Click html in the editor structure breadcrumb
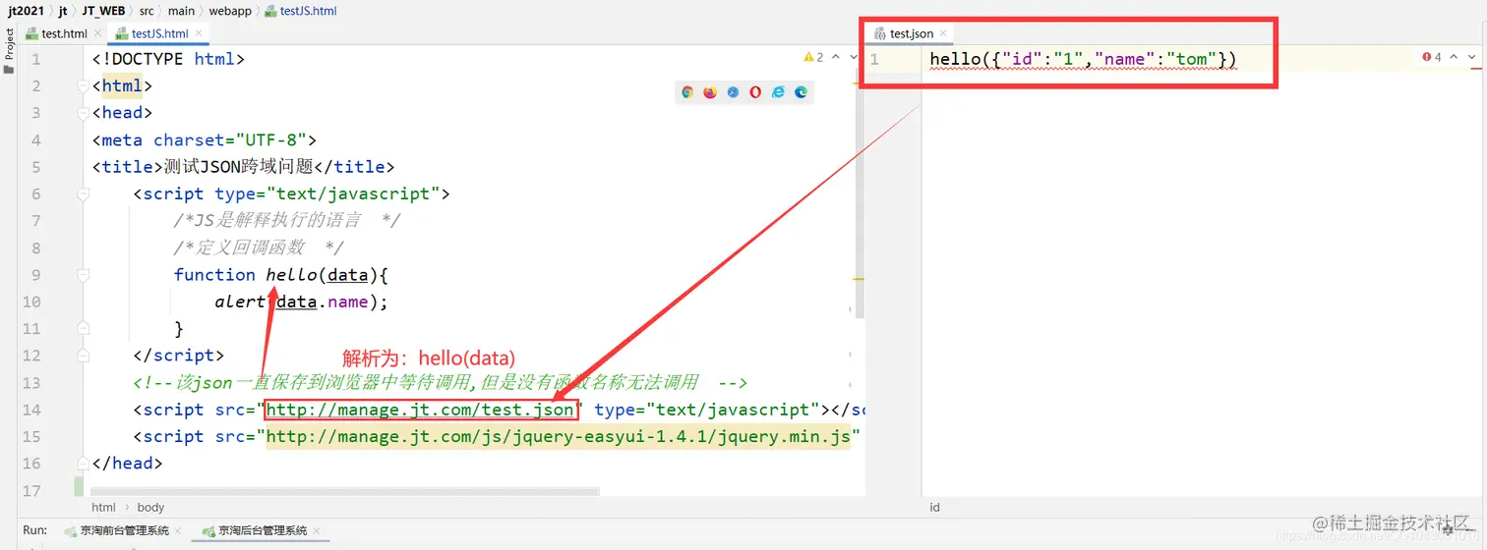Image resolution: width=1487 pixels, height=550 pixels. click(x=103, y=508)
